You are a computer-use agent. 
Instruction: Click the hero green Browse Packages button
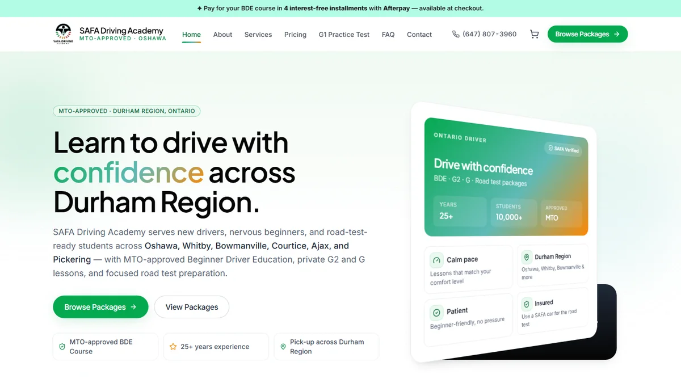point(100,307)
